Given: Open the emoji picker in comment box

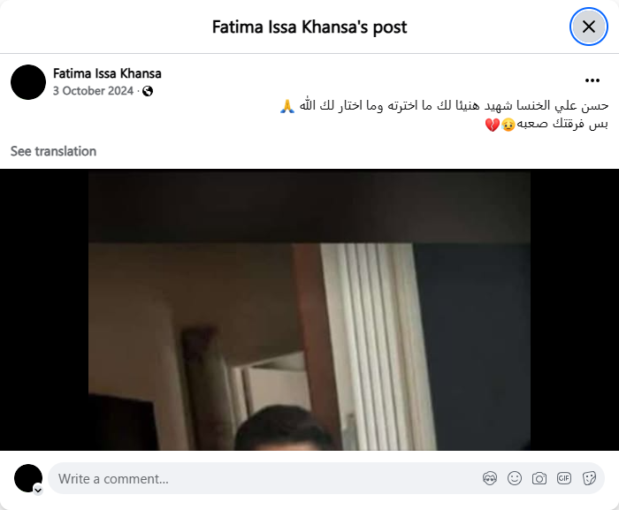Looking at the screenshot, I should pyautogui.click(x=515, y=478).
